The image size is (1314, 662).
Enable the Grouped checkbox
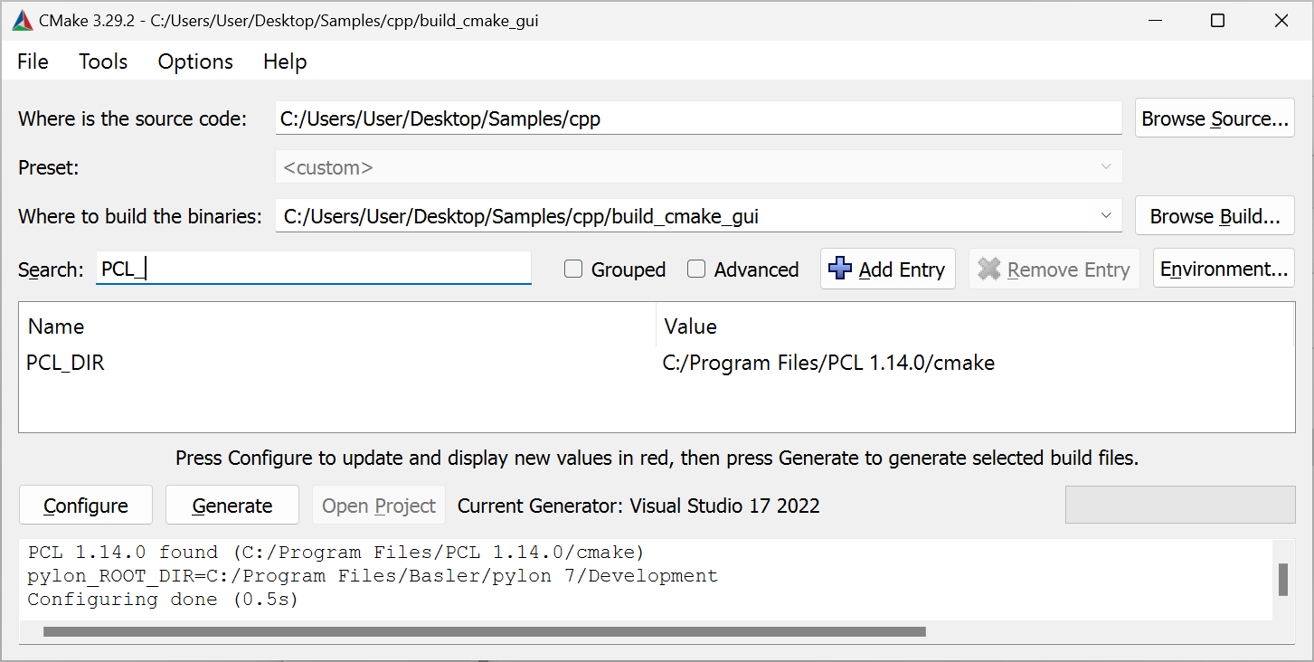click(573, 270)
